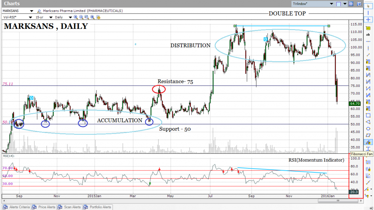The image size is (374, 210).
Task: Click the export arrow icon in title bar
Action: tap(359, 4)
